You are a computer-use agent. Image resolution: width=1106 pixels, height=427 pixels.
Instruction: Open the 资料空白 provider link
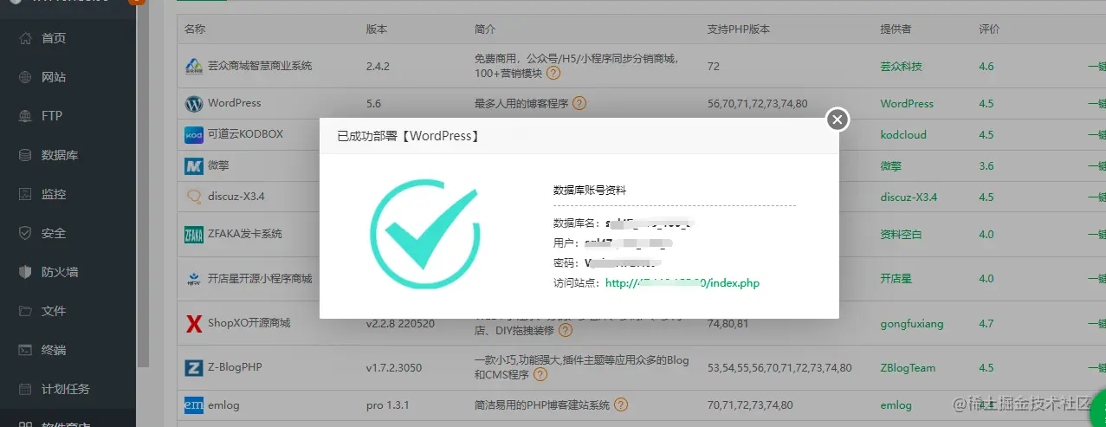901,234
